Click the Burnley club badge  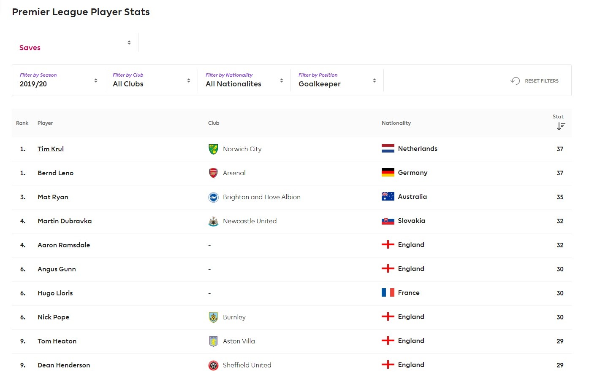[x=213, y=317]
